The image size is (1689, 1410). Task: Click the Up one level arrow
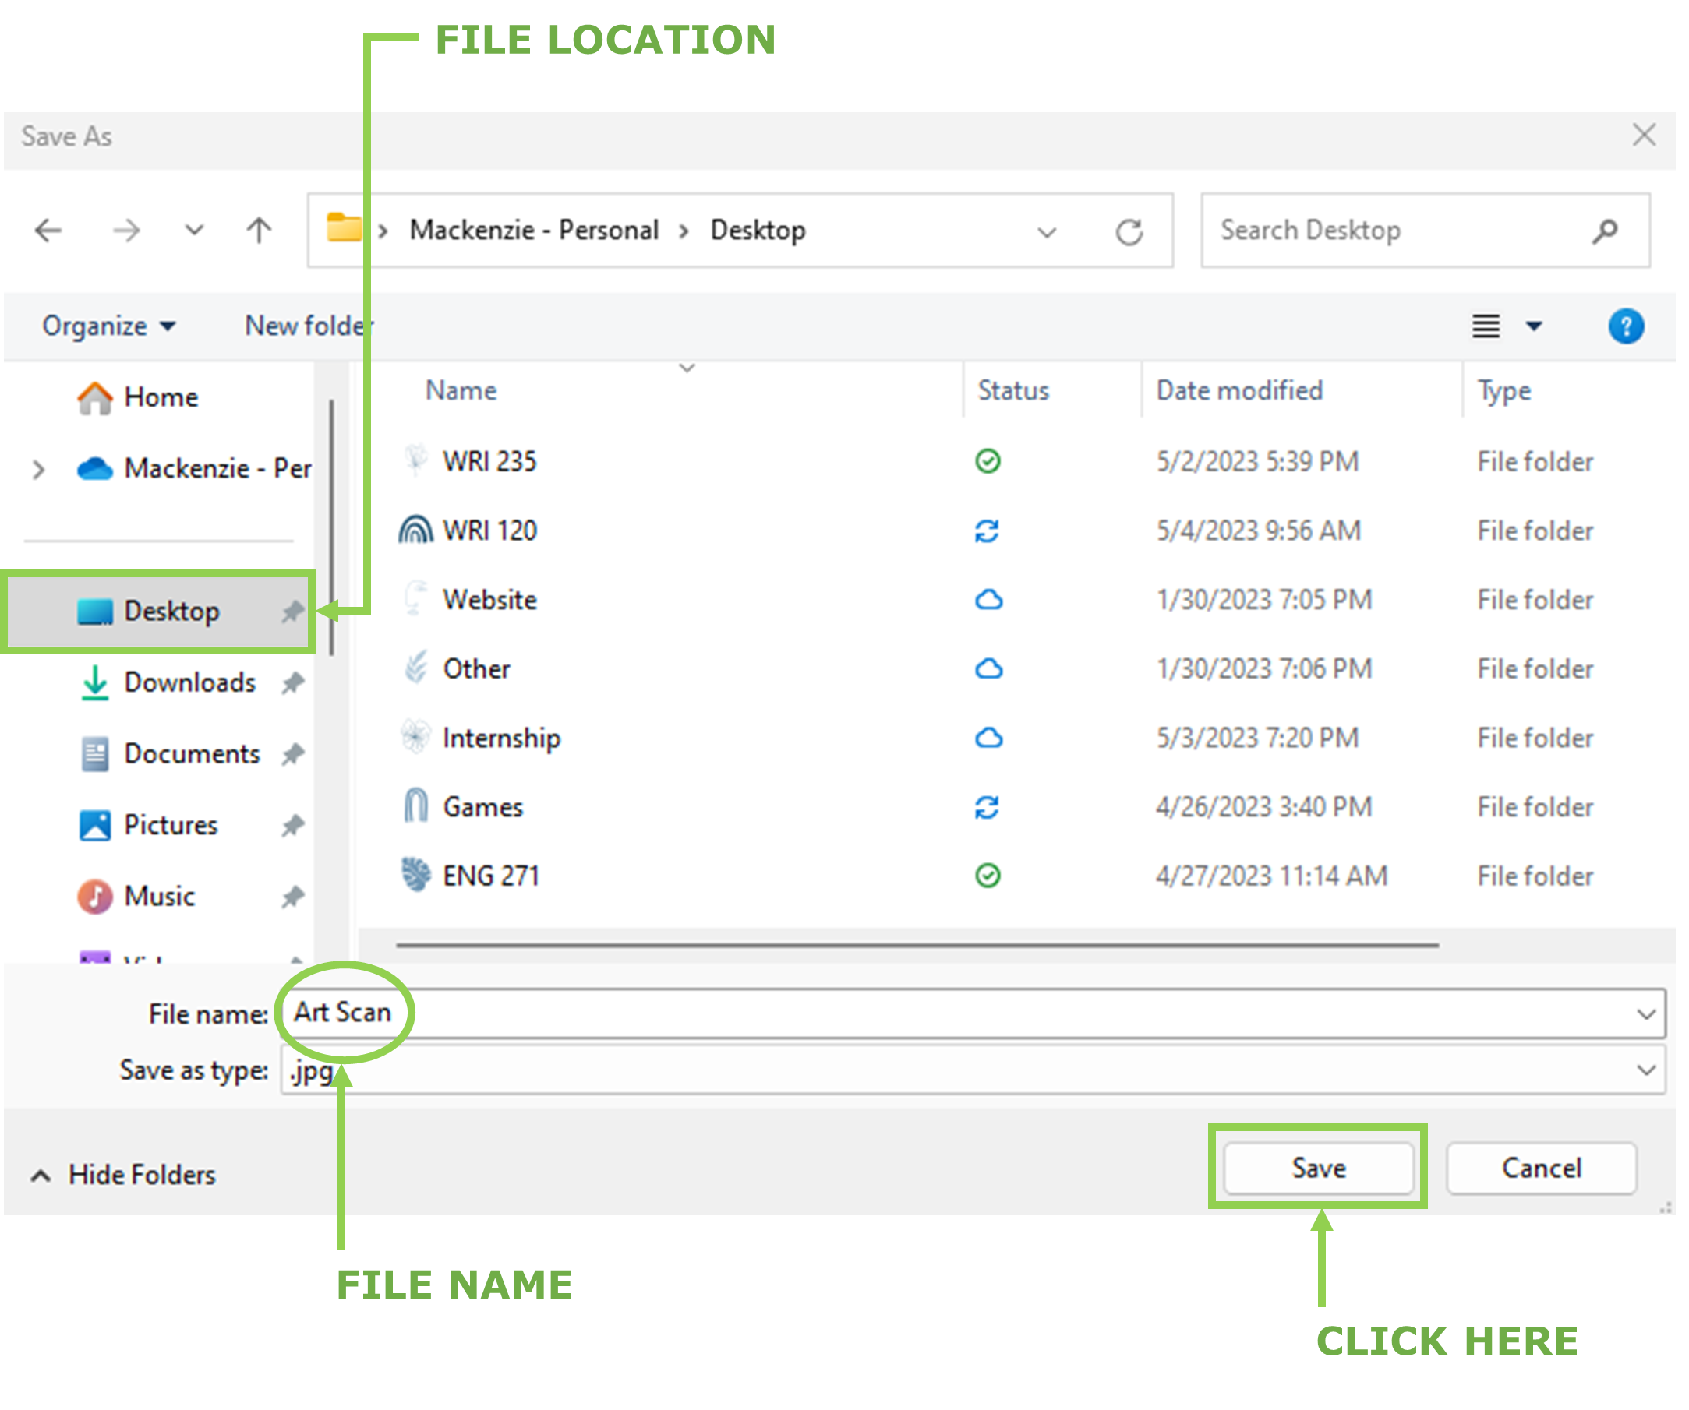[x=258, y=231]
